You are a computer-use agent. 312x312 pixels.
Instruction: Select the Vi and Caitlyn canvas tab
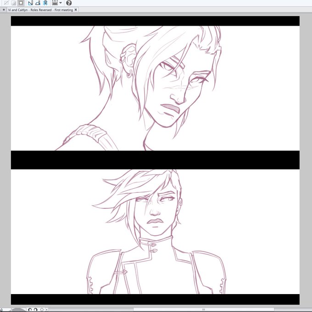click(x=40, y=10)
